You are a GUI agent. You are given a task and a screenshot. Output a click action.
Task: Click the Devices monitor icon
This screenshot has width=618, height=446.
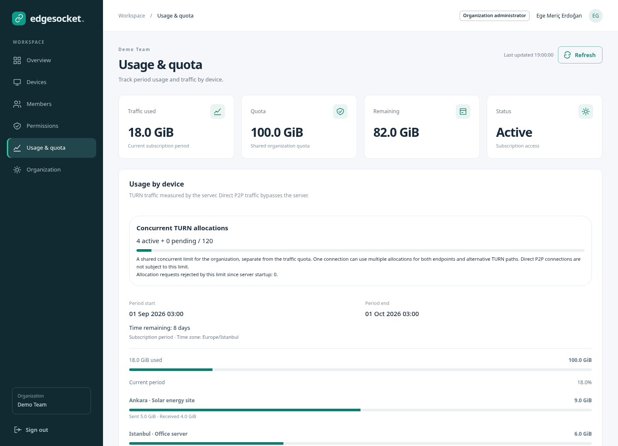tap(17, 82)
